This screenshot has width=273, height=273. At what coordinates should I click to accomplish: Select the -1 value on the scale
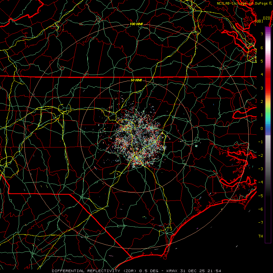[x=261, y=142]
